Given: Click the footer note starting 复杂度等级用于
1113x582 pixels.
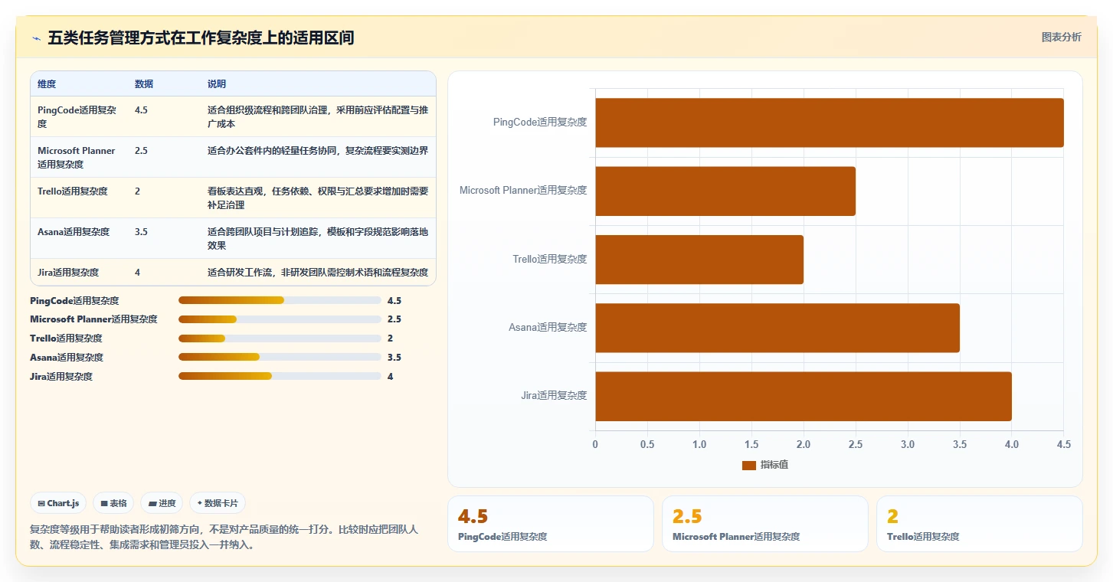Looking at the screenshot, I should tap(224, 538).
